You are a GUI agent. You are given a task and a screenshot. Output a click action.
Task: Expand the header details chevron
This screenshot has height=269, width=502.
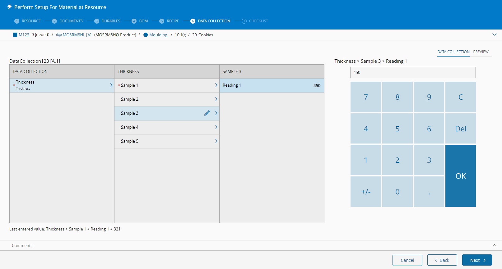(x=494, y=34)
